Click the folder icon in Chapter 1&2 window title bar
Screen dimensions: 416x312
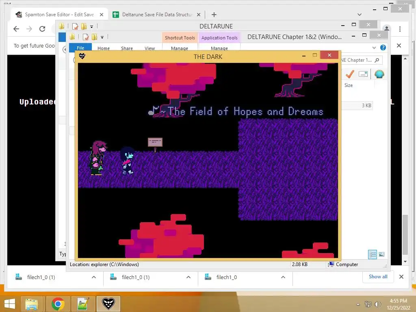pos(72,37)
